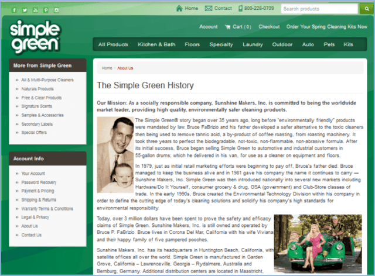The height and width of the screenshot is (276, 375).
Task: Click The Simple Green History heading
Action: (x=145, y=85)
